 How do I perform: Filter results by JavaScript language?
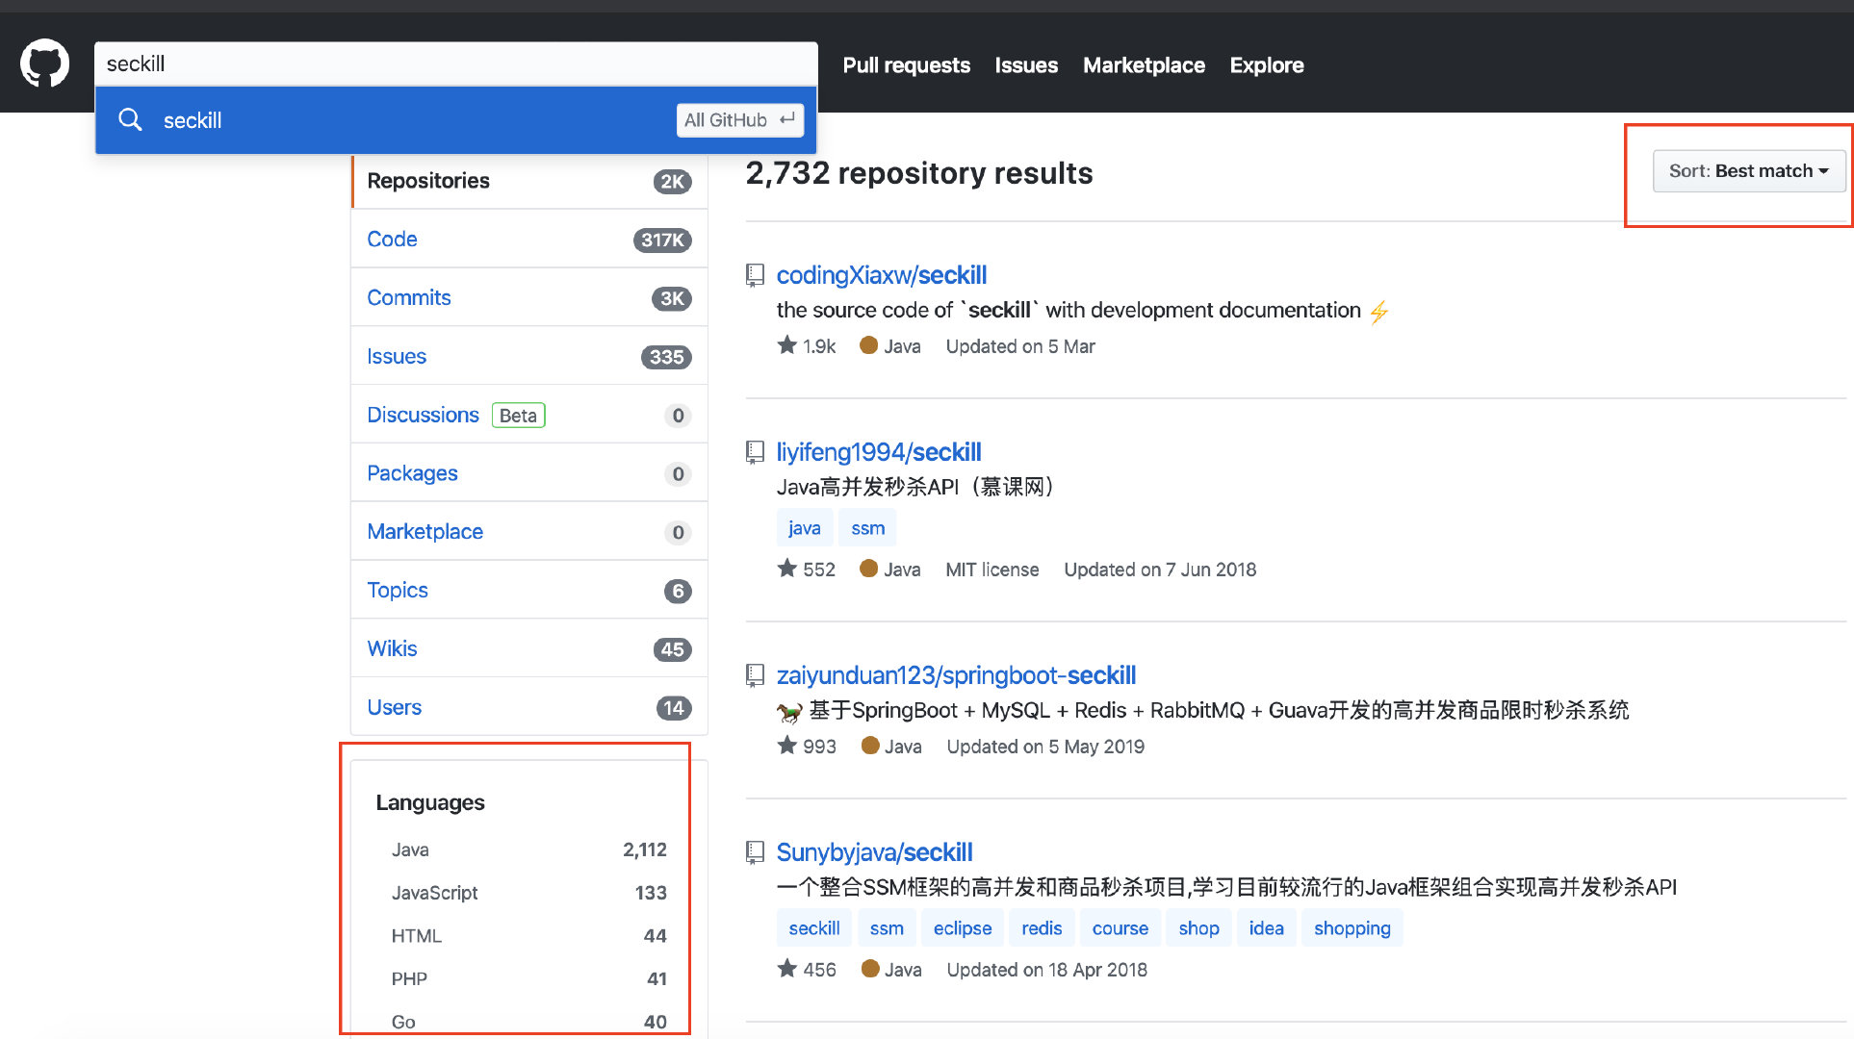(528, 893)
